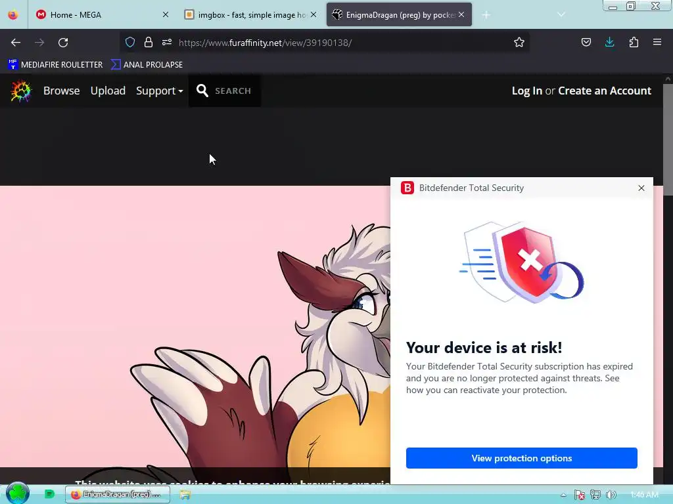Focus the SEARCH input field
This screenshot has height=504, width=673.
(x=233, y=91)
